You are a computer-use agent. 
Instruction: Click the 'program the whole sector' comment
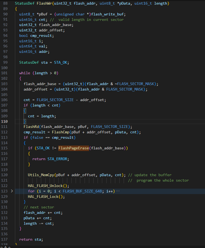click(x=158, y=181)
